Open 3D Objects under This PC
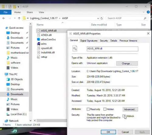This screenshot has height=135, width=152. 15,79
